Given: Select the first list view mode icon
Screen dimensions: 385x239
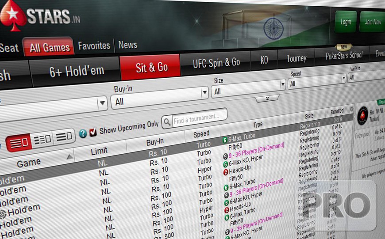Looking at the screenshot, I should click(19, 143).
